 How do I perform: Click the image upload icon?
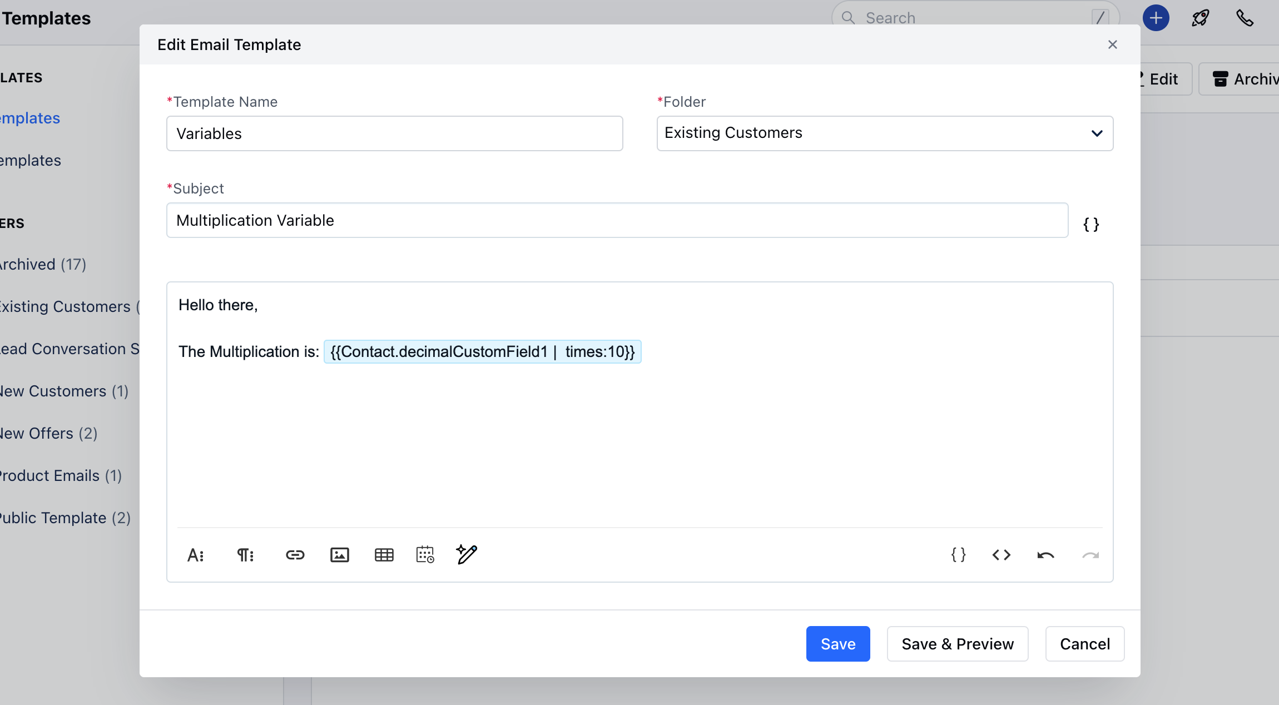(x=339, y=554)
